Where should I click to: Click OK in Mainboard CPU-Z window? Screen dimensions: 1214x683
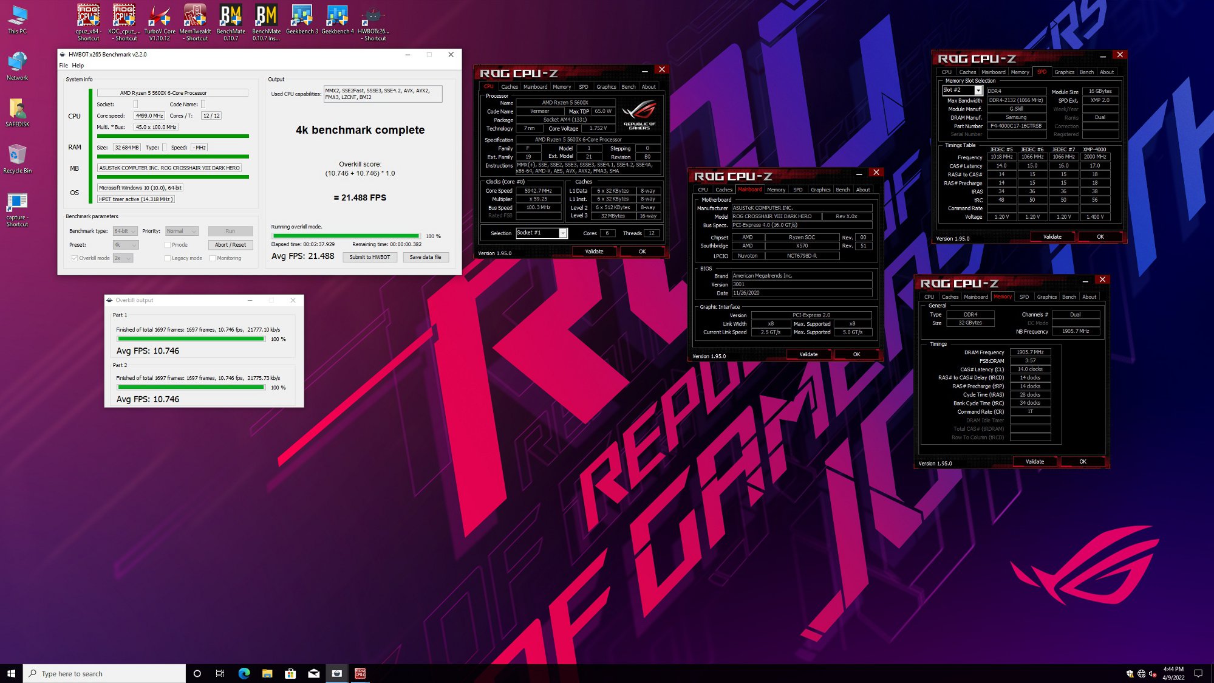856,354
